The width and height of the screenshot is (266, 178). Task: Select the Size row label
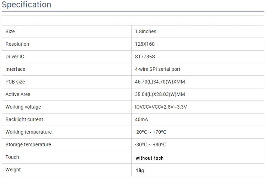coord(10,31)
